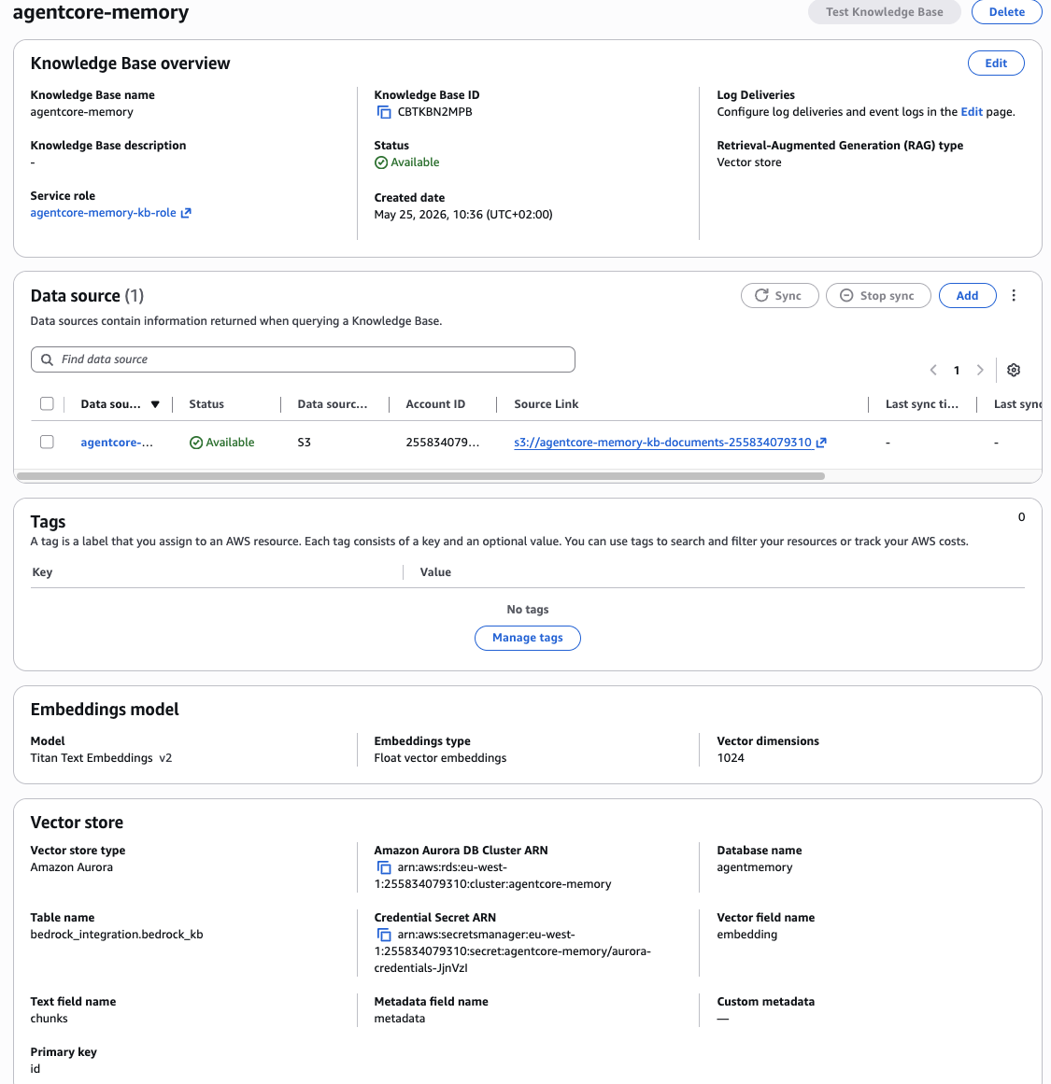Open the agentcore-… data source name link
This screenshot has width=1051, height=1084.
(x=116, y=443)
